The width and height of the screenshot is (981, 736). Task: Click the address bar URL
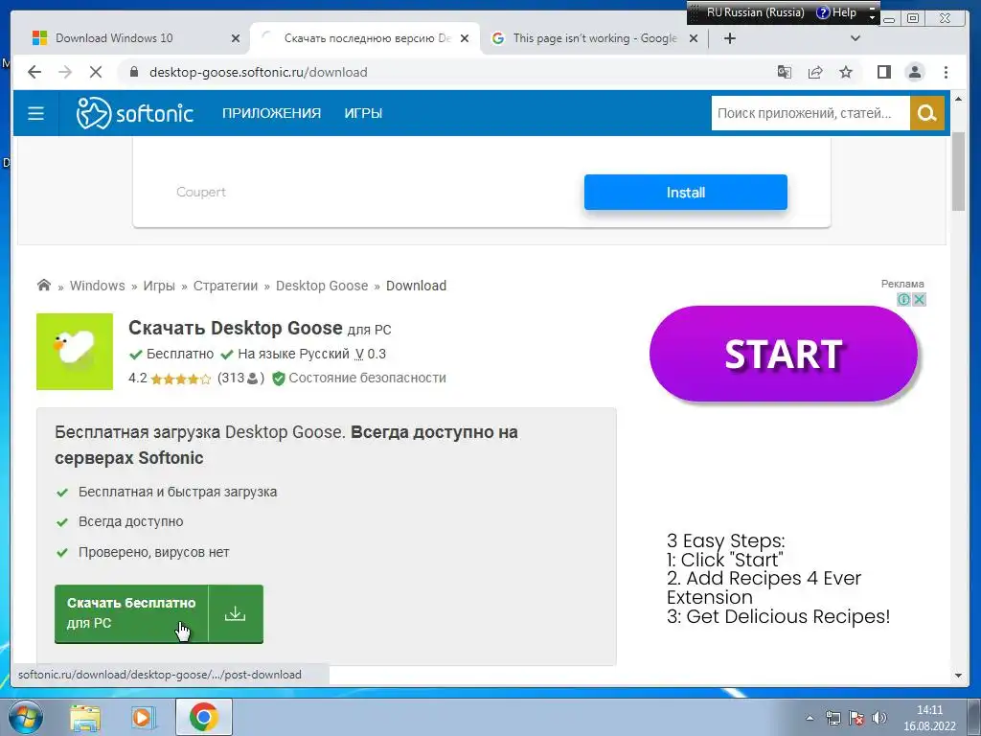click(x=258, y=72)
